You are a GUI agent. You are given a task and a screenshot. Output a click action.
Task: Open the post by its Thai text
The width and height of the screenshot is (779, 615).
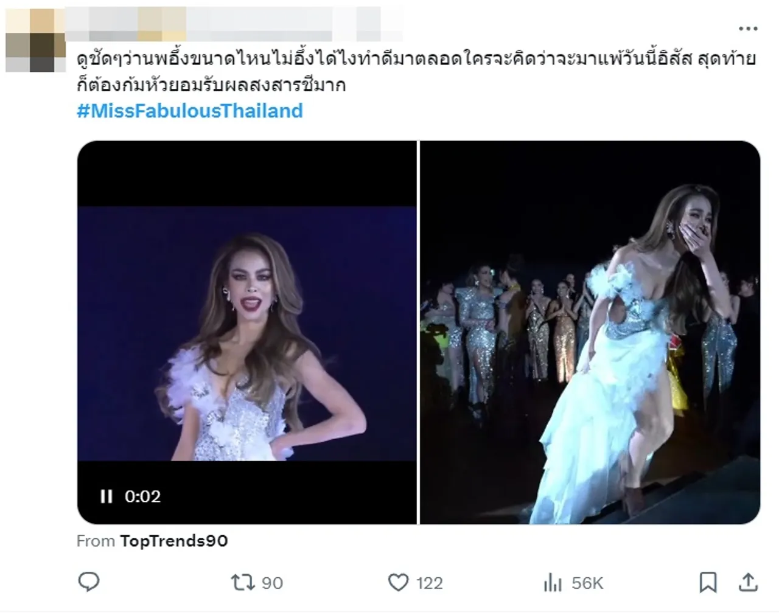(415, 72)
